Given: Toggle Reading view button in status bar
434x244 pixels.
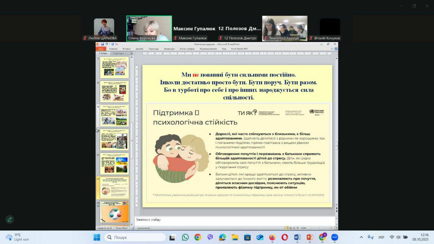Looking at the screenshot, I should tap(294, 228).
